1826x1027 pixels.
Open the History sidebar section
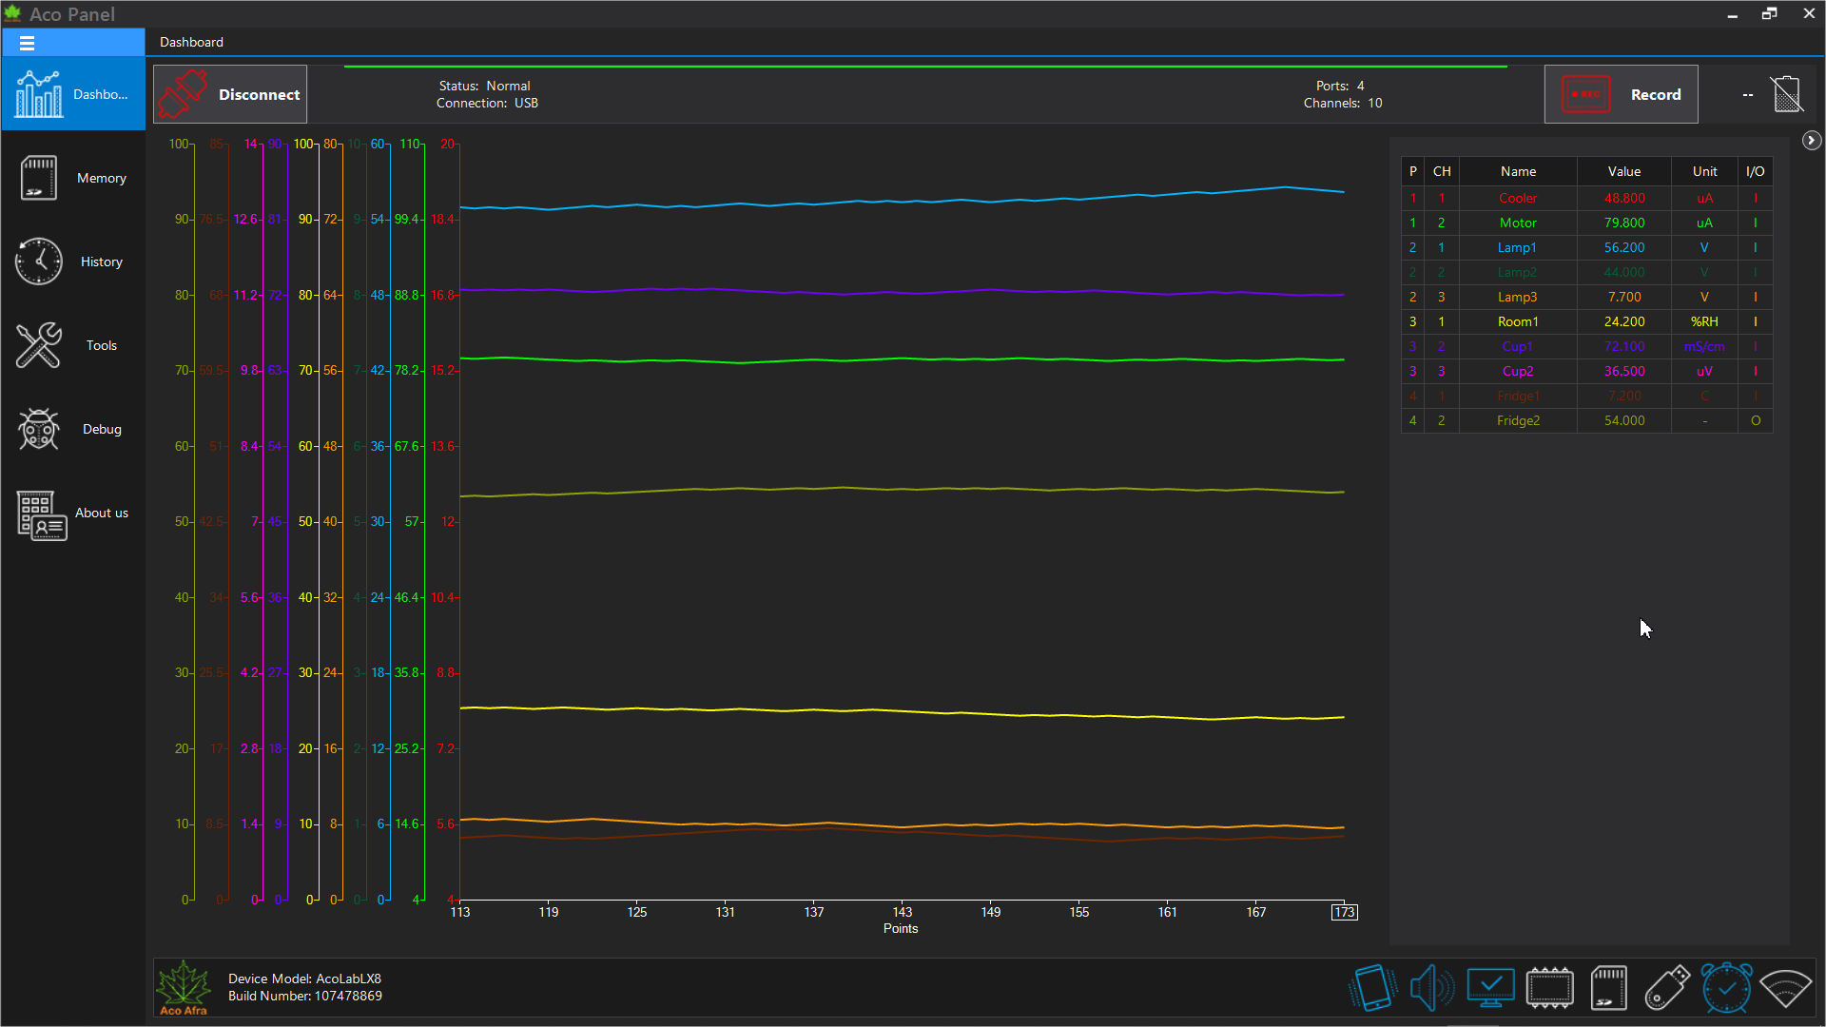[x=73, y=262]
